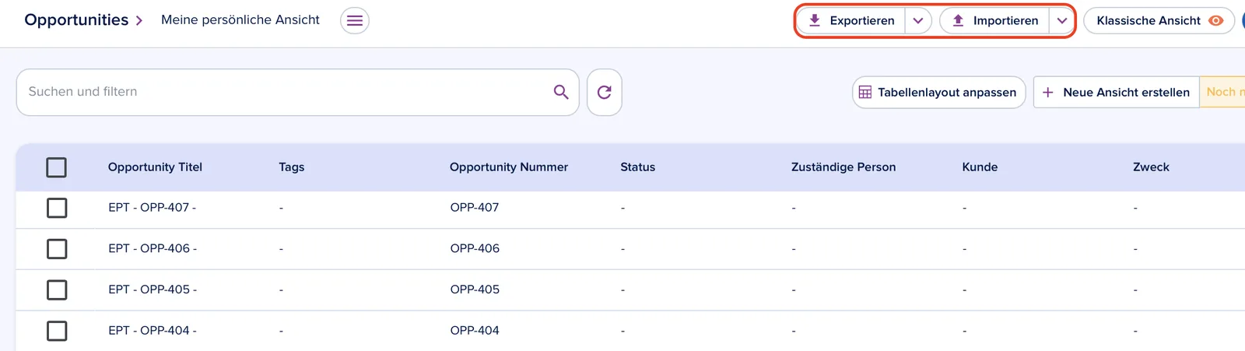Select all rows with header checkbox

pyautogui.click(x=57, y=167)
